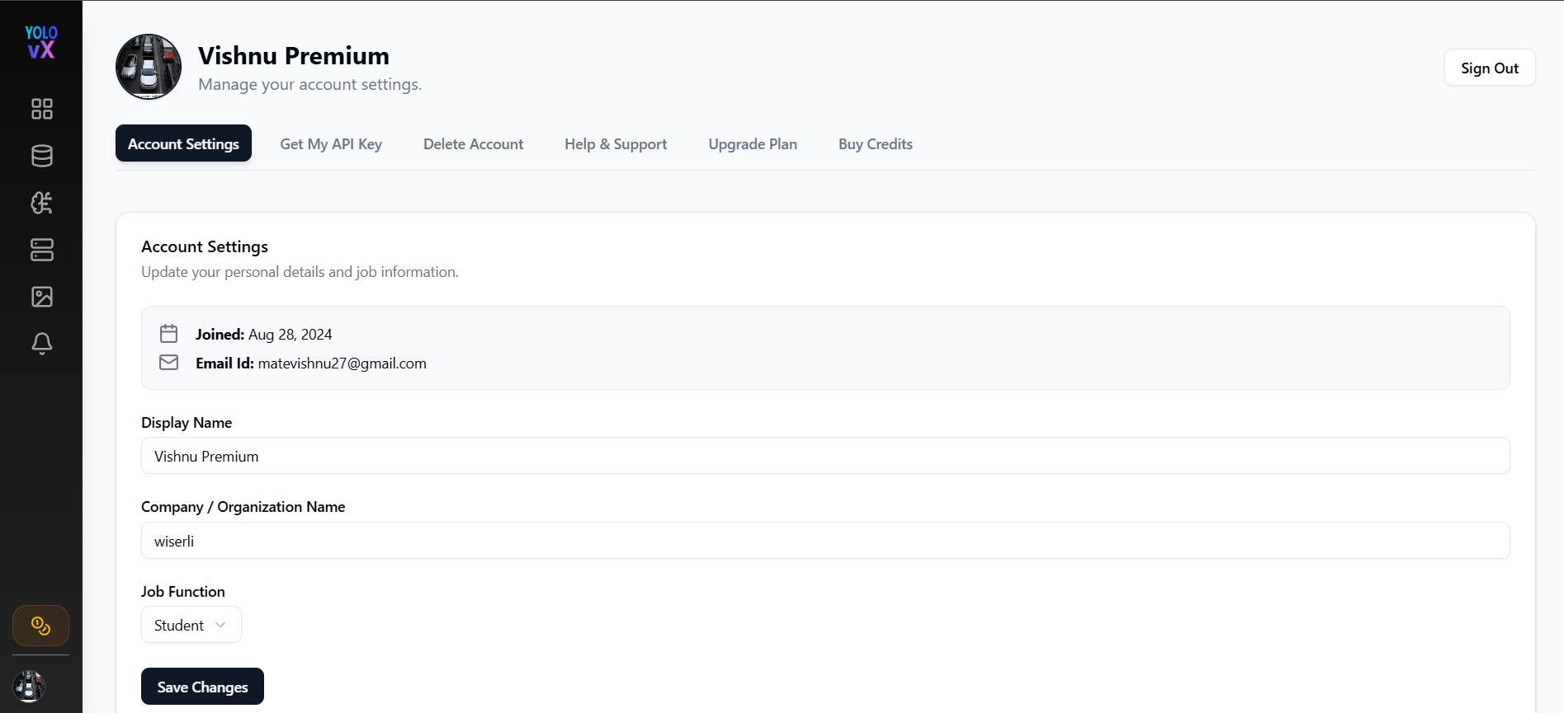Click the 'Update your personal details' description
The height and width of the screenshot is (713, 1564).
coord(300,272)
